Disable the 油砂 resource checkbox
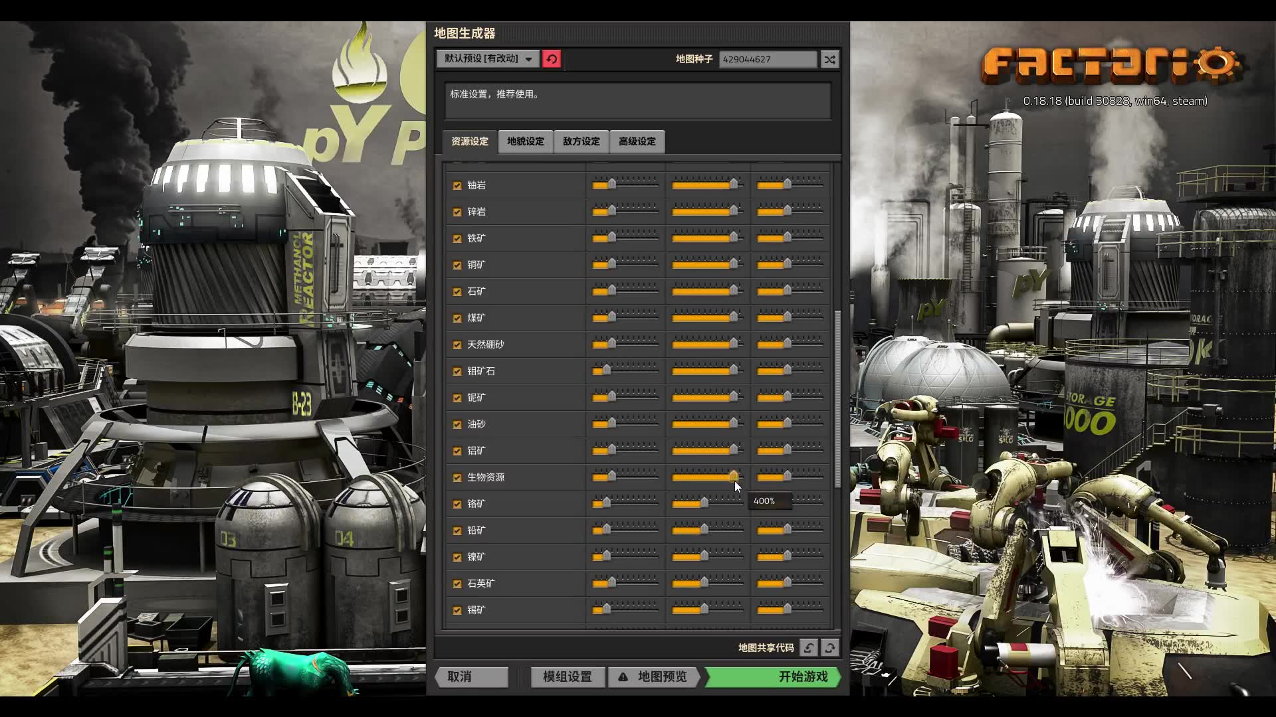Screen dimensions: 1276x717 click(457, 425)
